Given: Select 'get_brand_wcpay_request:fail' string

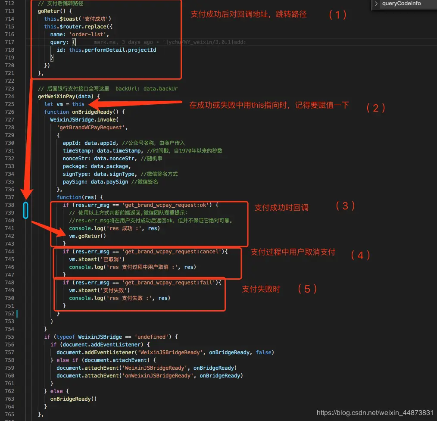Looking at the screenshot, I should [169, 283].
